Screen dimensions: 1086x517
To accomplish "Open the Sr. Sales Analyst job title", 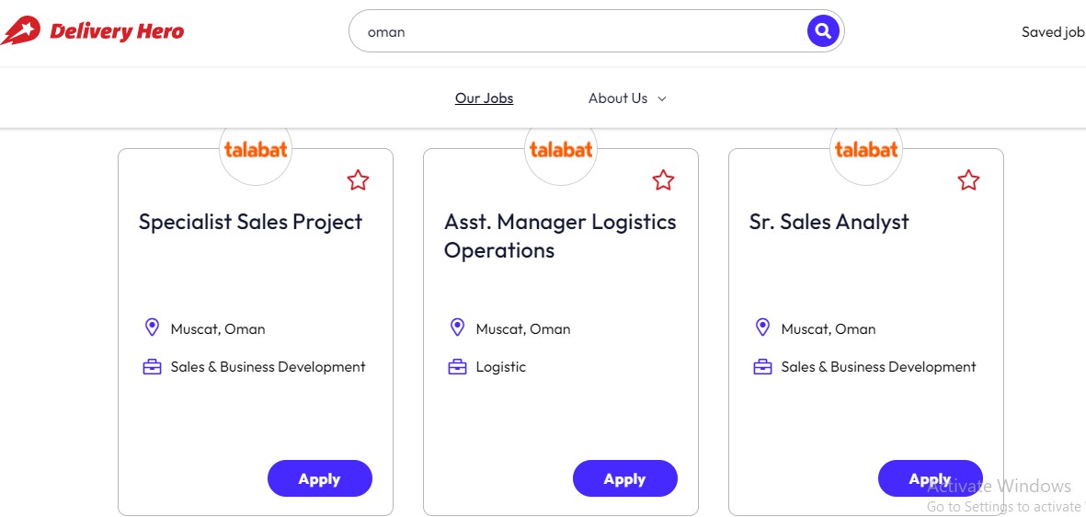I will click(x=829, y=222).
